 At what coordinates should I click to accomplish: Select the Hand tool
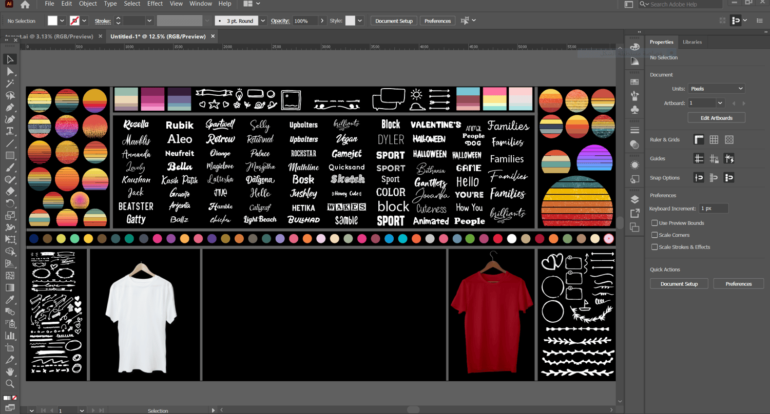click(x=10, y=371)
